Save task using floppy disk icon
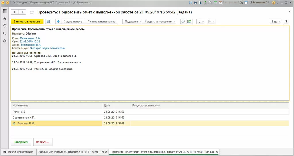Viewport: 294px width, 156px height. [48, 22]
